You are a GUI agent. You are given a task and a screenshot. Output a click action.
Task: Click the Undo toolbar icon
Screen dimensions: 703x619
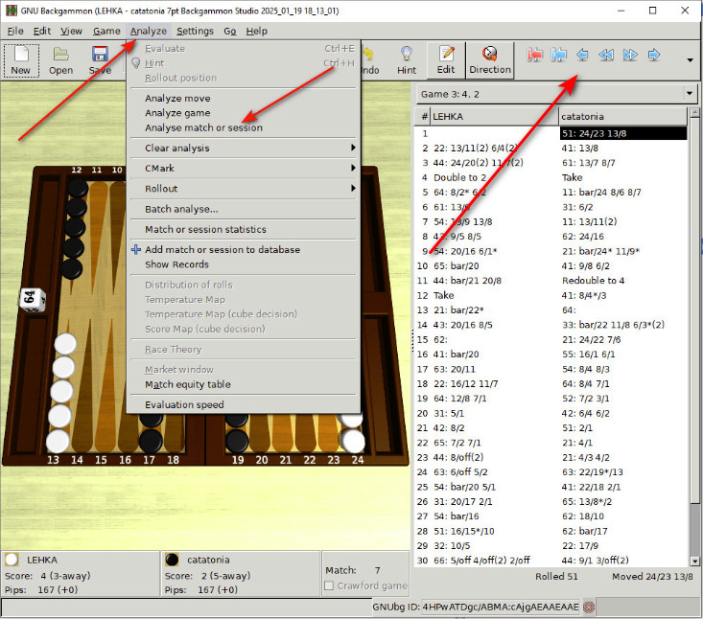click(x=369, y=60)
